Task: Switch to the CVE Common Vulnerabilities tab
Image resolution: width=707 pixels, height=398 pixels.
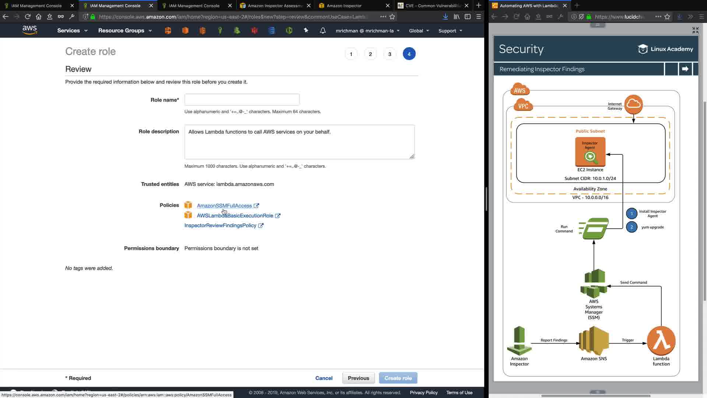Action: pos(432,6)
